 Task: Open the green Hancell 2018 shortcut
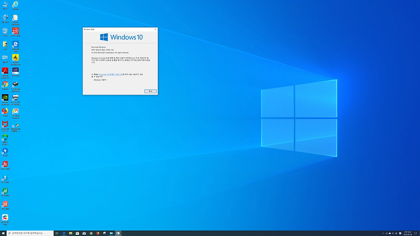[5, 192]
